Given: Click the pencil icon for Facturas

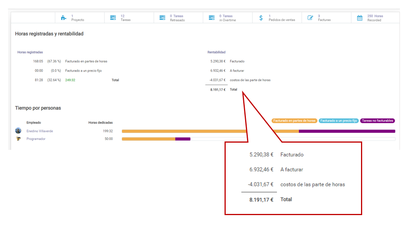Looking at the screenshot, I should point(310,18).
